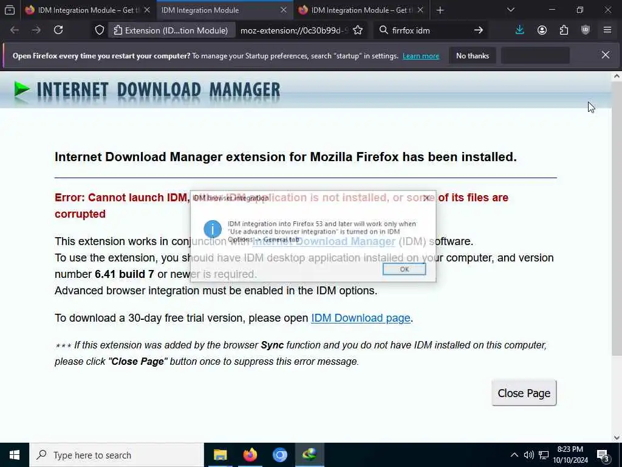Open the Firefox application hamburger menu
The image size is (622, 467).
pyautogui.click(x=607, y=30)
